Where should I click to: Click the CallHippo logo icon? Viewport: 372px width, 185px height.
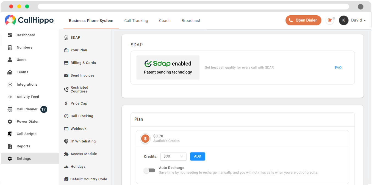pyautogui.click(x=10, y=20)
